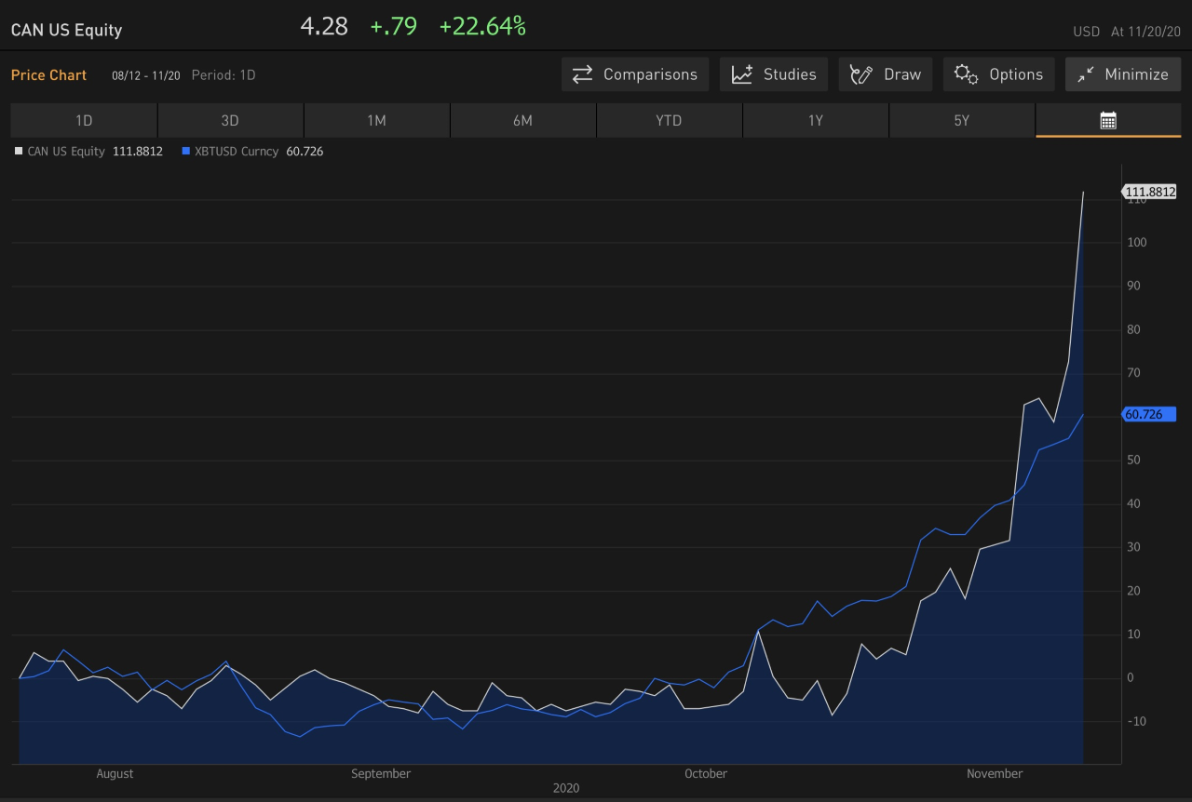Open the USD currency selector
Screen dimensions: 1192x802
click(x=1086, y=31)
